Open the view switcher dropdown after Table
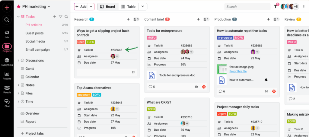Viewport: 309px width, 137px height. tap(143, 7)
